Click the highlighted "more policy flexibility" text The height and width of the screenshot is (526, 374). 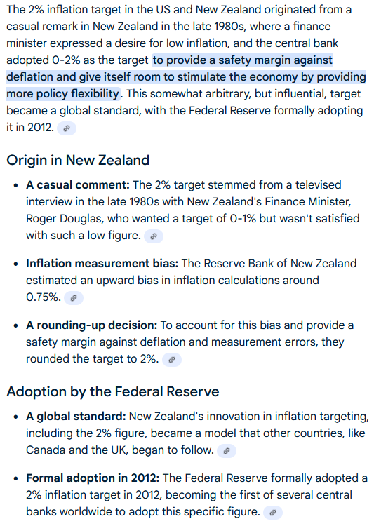point(63,94)
